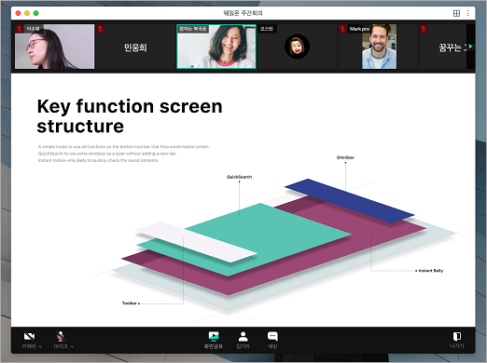
Task: Select the Mark pro video thumbnail
Action: (379, 47)
